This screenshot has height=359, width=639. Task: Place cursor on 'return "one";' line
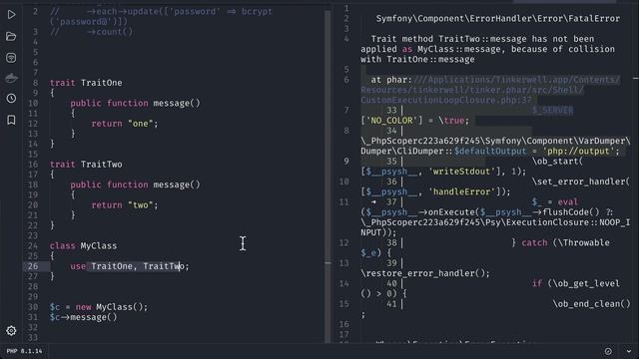125,124
